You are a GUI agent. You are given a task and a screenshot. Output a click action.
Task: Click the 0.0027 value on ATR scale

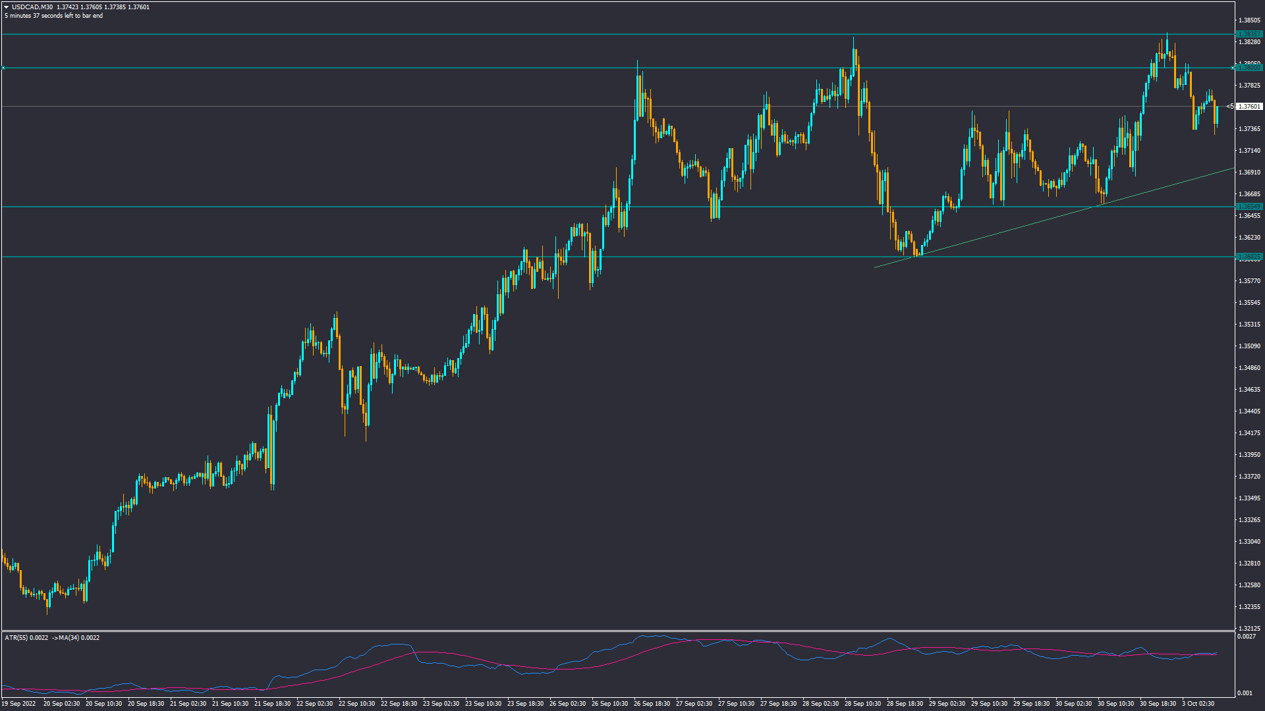1246,637
